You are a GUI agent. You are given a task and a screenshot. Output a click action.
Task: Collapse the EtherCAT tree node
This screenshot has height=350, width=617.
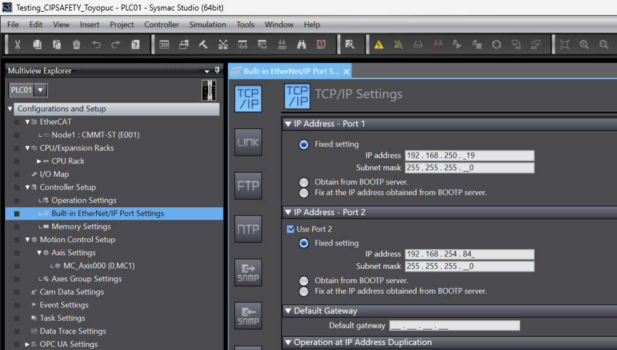(x=27, y=122)
